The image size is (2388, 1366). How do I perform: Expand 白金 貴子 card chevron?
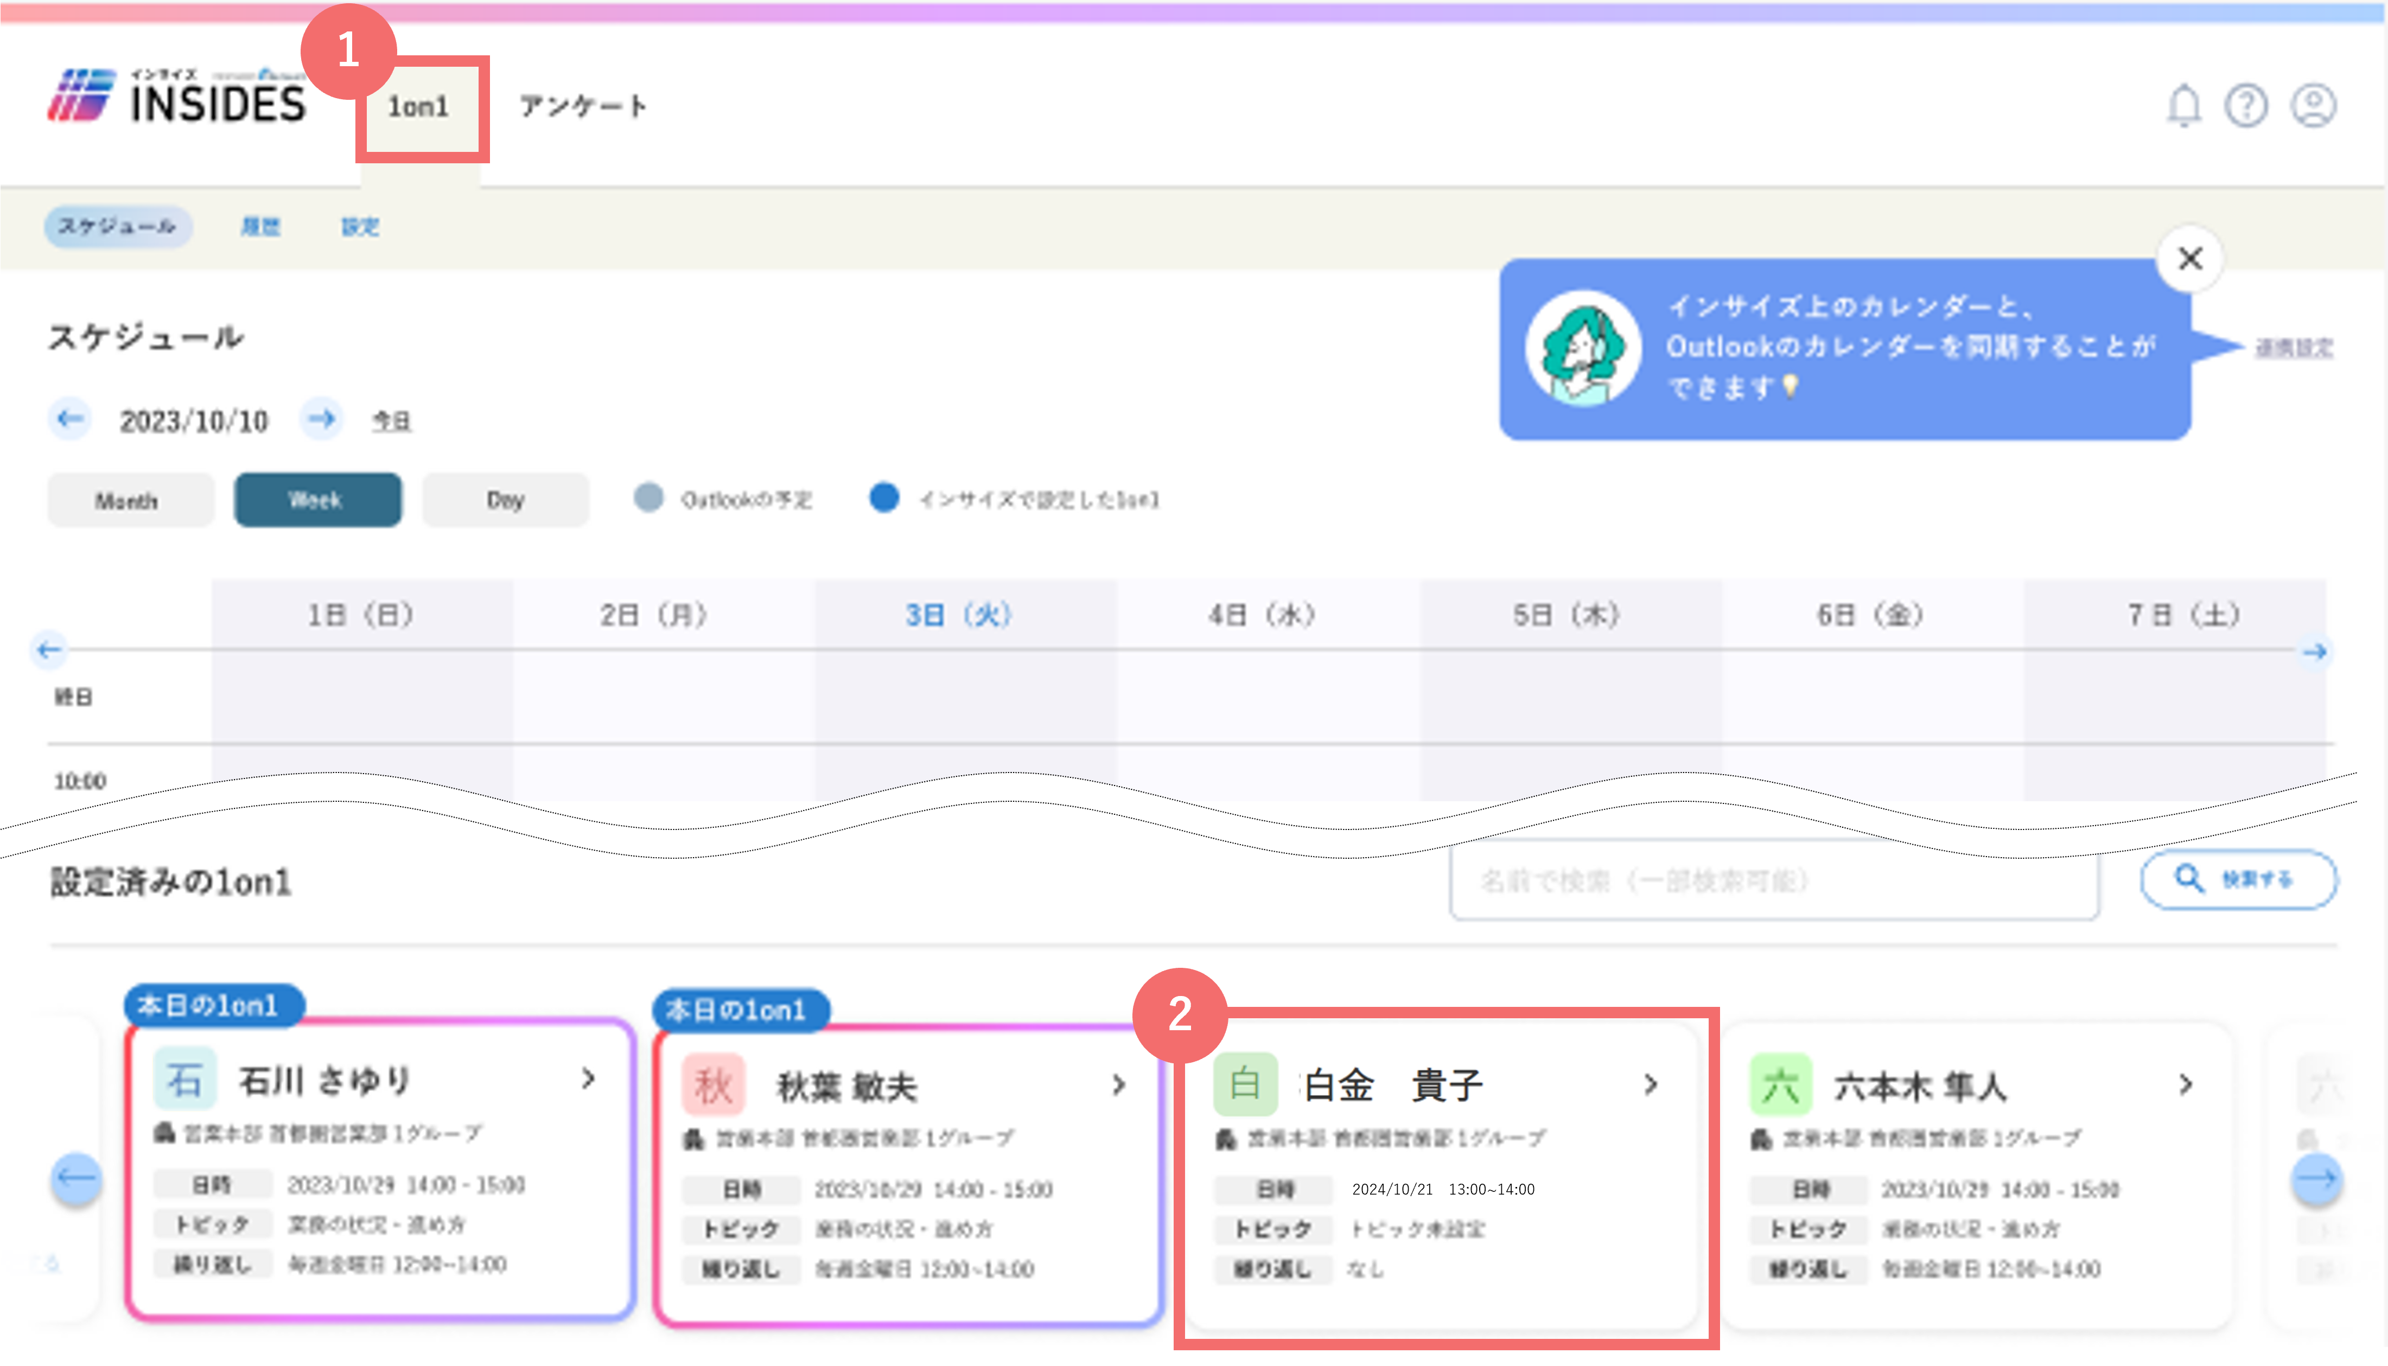(x=1652, y=1084)
